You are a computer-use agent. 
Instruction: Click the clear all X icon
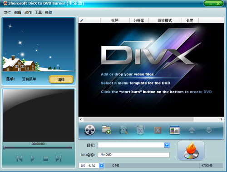[158, 130]
